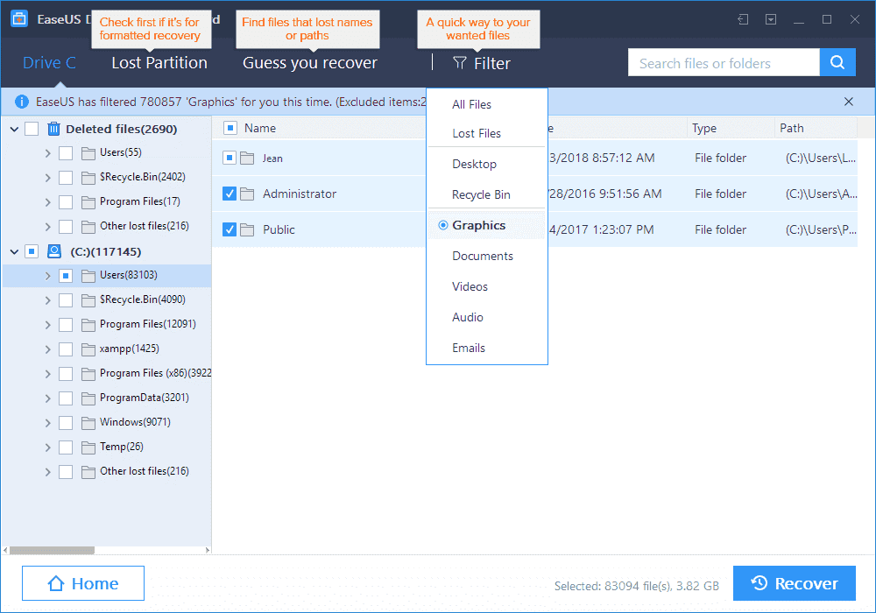Click the Administrator folder icon
The width and height of the screenshot is (876, 613).
[x=247, y=194]
